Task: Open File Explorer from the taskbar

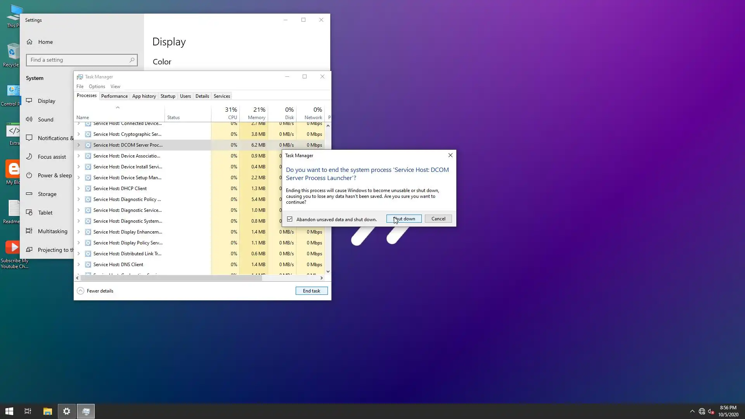Action: 47,411
